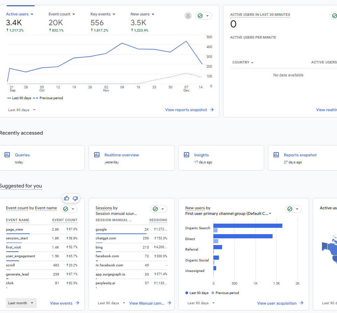The width and height of the screenshot is (337, 313).
Task: Click the Queries card report icon
Action: coord(7,155)
